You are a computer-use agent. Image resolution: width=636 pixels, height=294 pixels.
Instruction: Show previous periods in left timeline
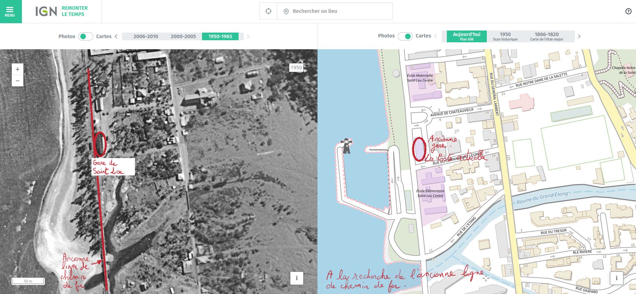point(116,36)
